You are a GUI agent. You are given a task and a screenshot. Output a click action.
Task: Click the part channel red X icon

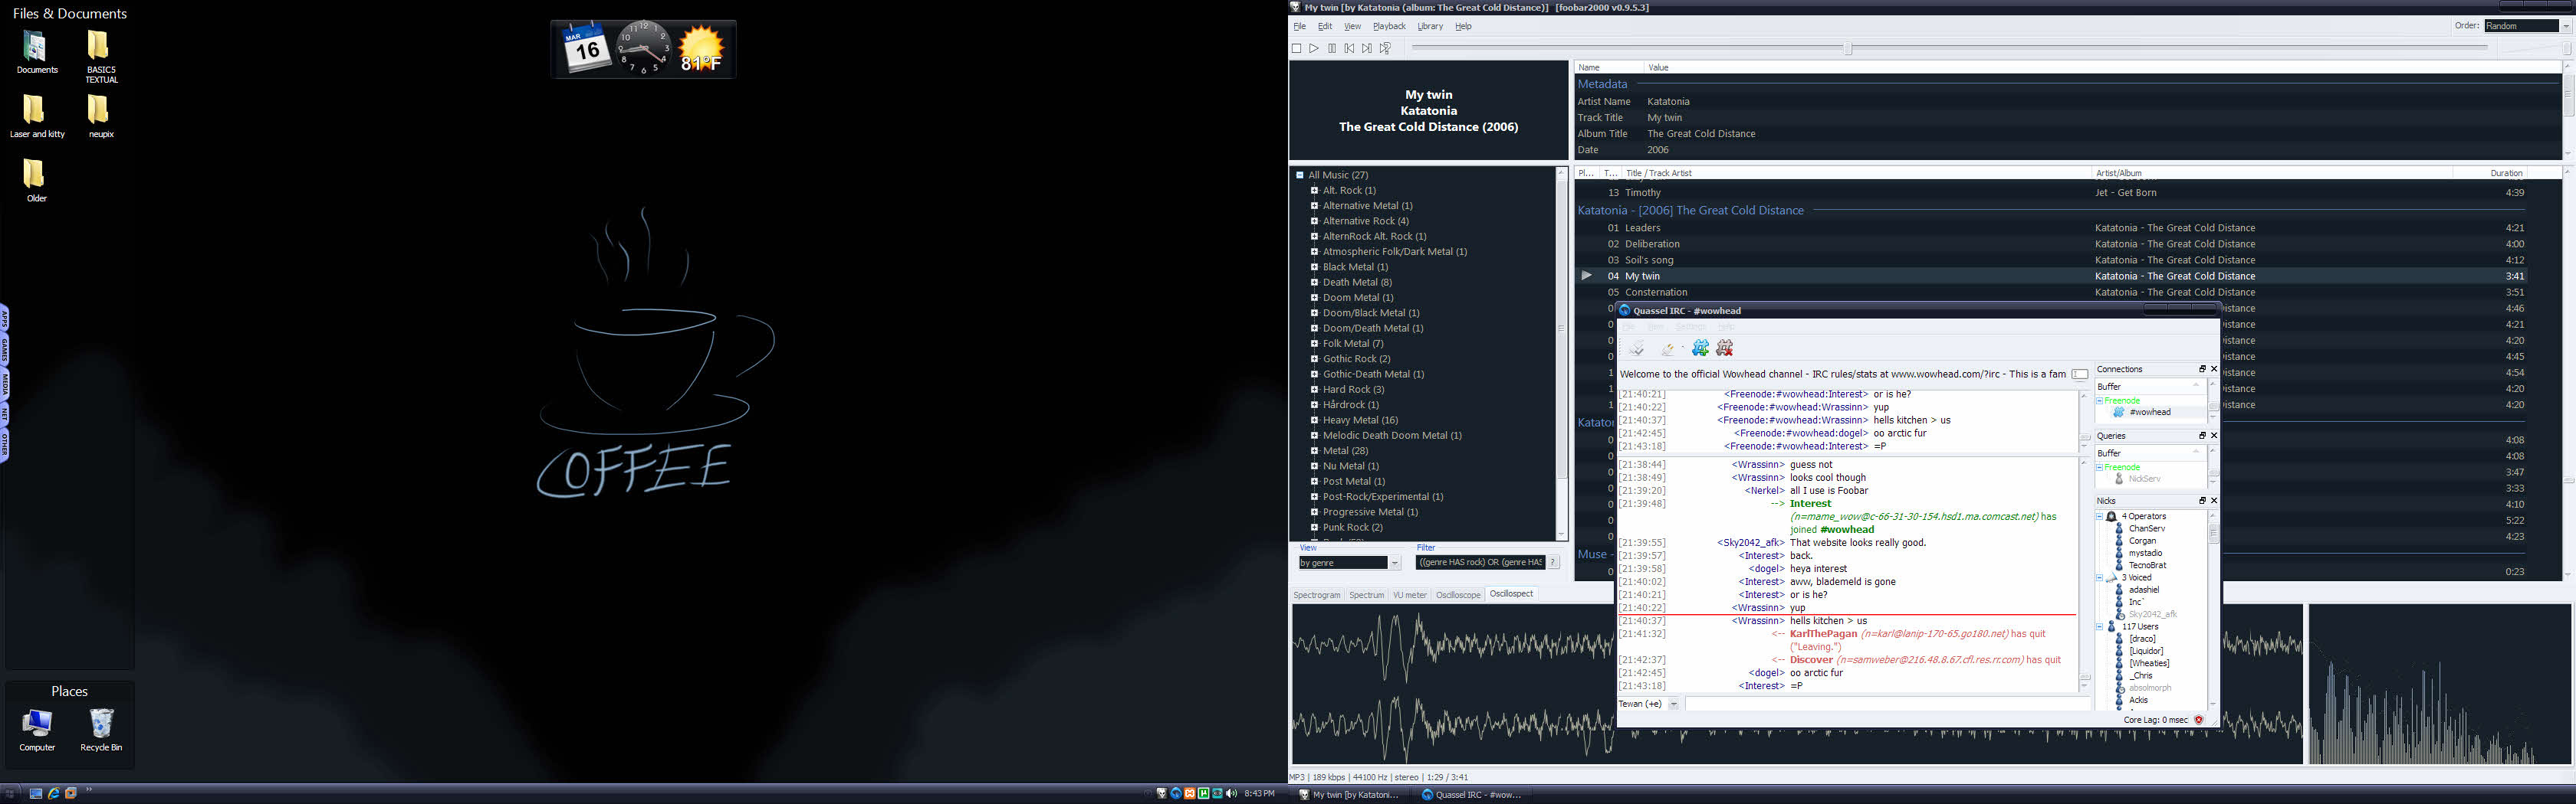[x=1724, y=348]
